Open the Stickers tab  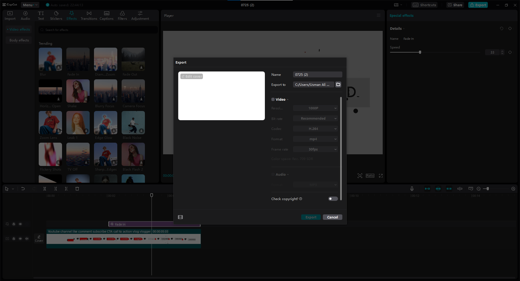tap(56, 15)
